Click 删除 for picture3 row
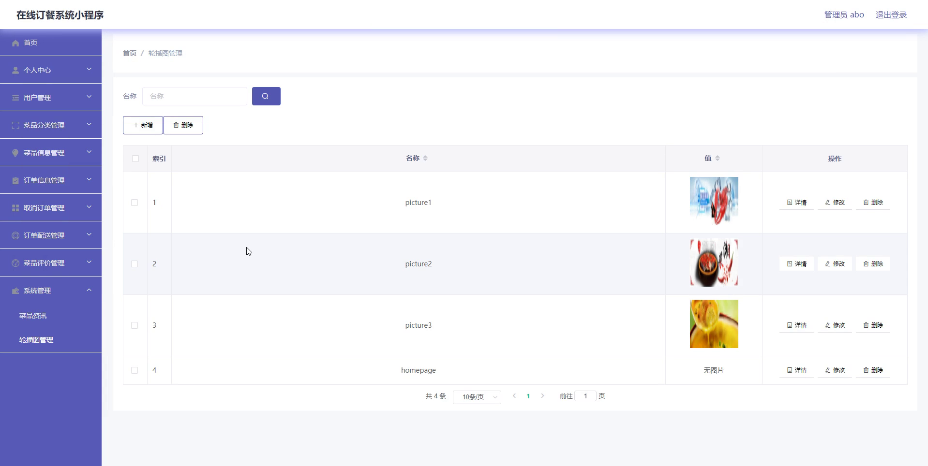 pyautogui.click(x=873, y=325)
